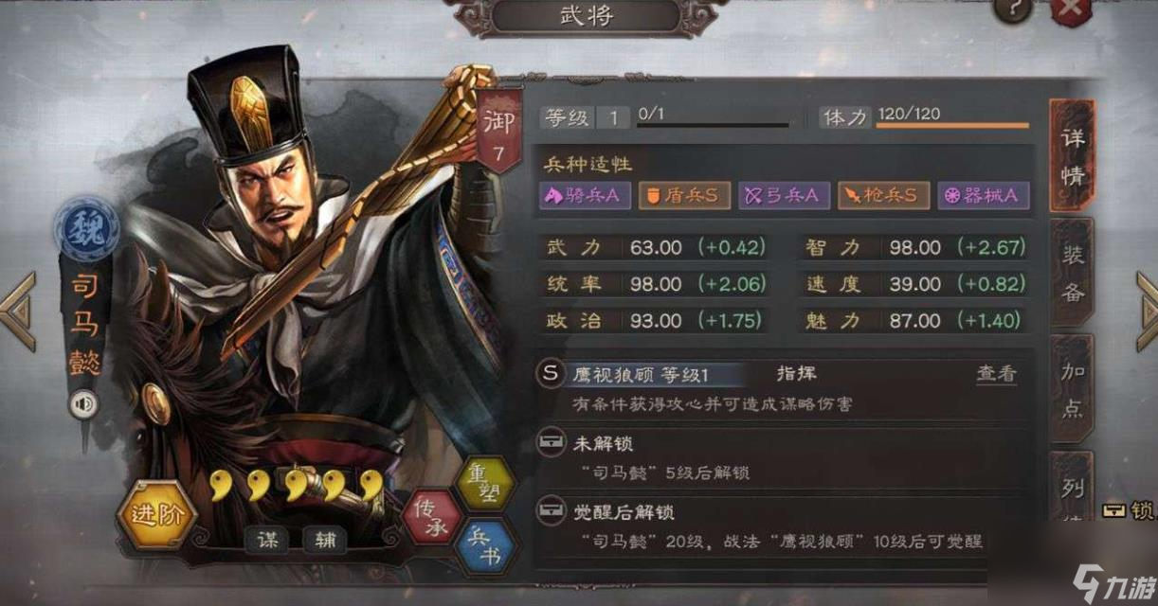Switch to the 加点 side tab
The width and height of the screenshot is (1158, 606).
click(x=1073, y=389)
